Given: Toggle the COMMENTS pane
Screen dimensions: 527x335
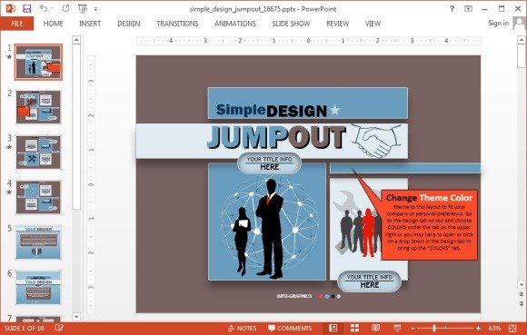Looking at the screenshot, I should click(290, 328).
